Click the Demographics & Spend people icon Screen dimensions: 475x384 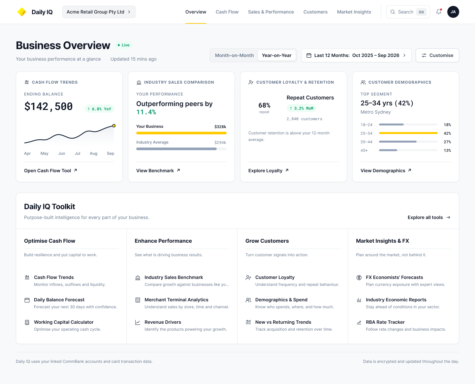coord(248,300)
